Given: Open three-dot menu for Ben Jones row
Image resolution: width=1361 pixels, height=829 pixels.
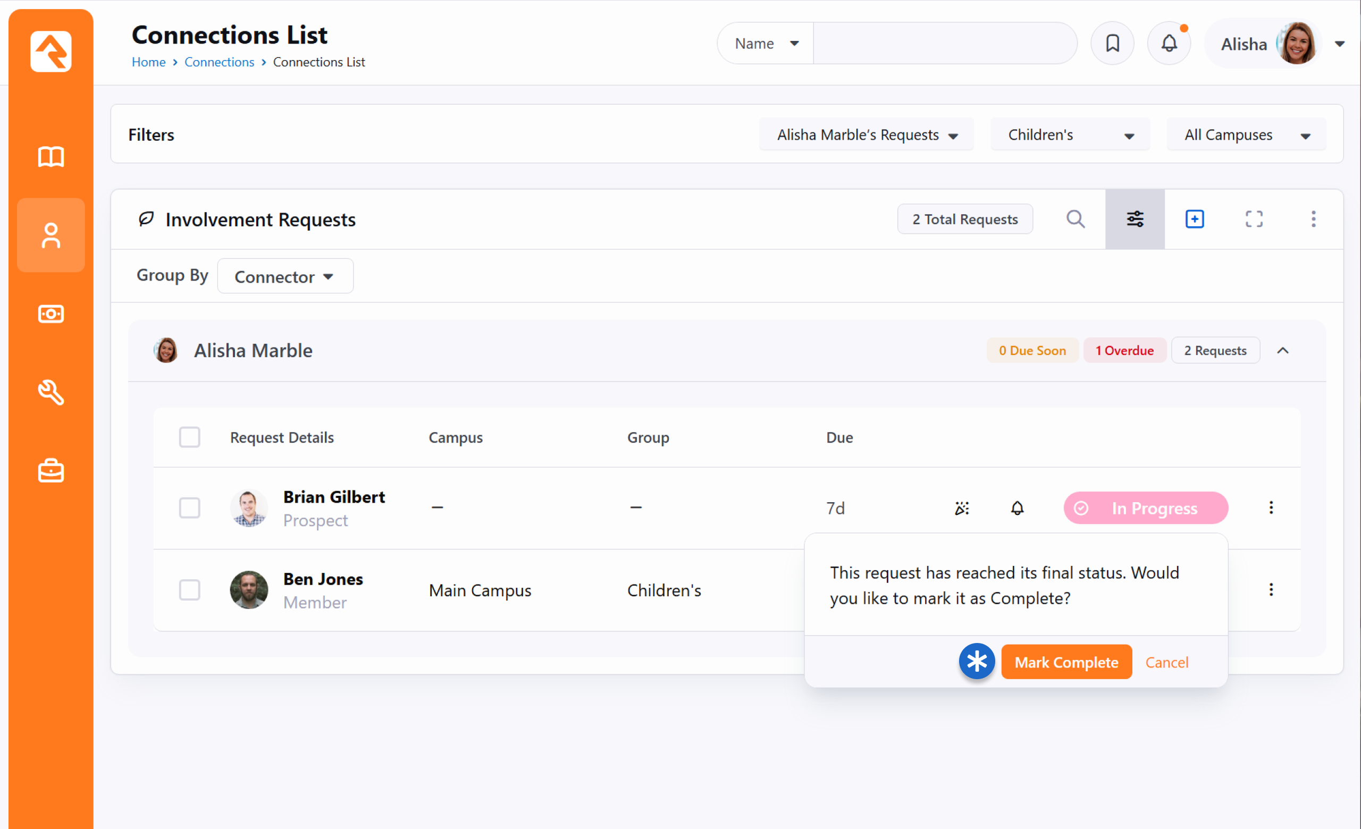Looking at the screenshot, I should point(1271,590).
